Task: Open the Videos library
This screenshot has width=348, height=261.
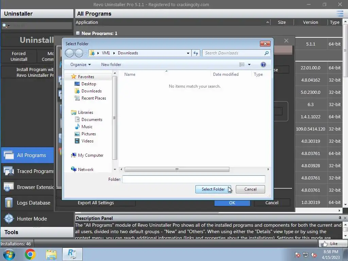Action: tap(87, 141)
